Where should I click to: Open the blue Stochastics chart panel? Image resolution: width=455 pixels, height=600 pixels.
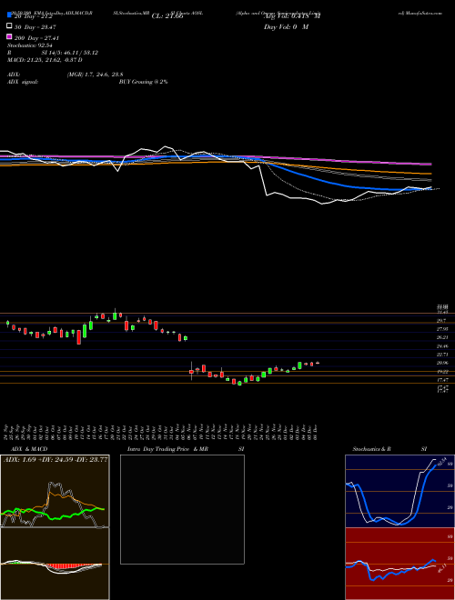pyautogui.click(x=399, y=491)
